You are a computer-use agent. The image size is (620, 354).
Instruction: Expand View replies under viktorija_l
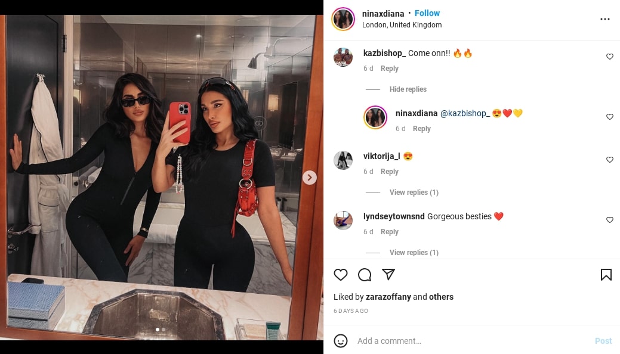pyautogui.click(x=414, y=192)
